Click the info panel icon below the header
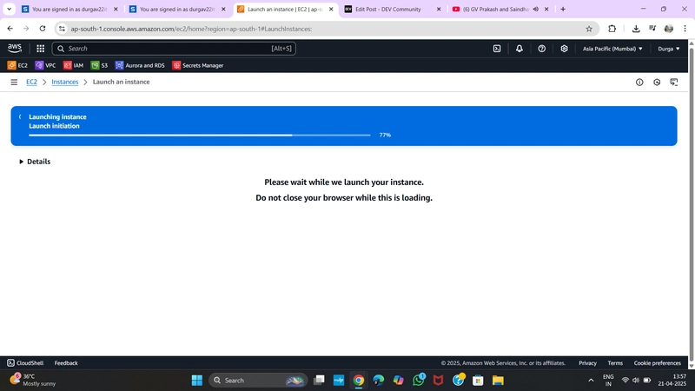Screen dimensions: 695x391 [x=639, y=82]
